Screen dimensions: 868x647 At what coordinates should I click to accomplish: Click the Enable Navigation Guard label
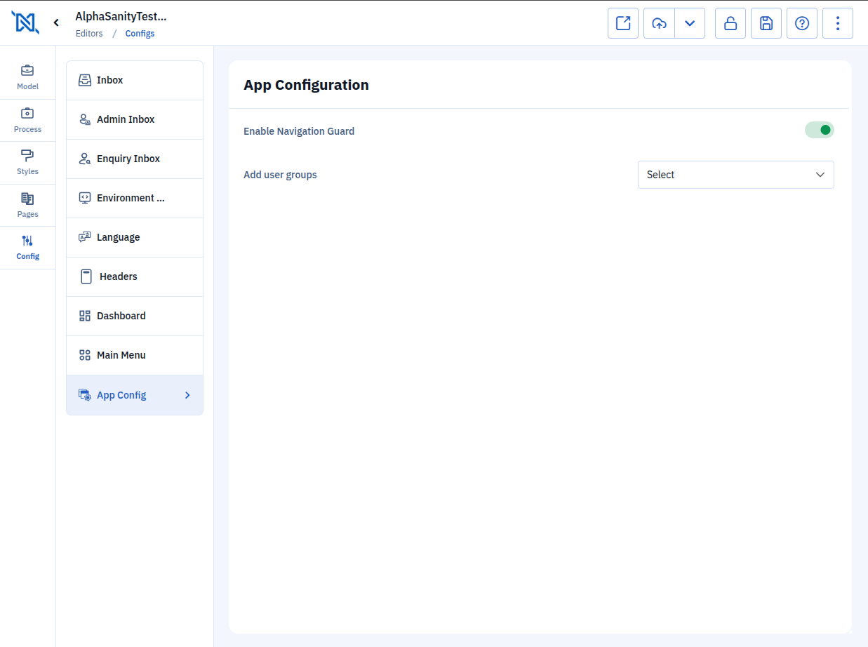click(299, 131)
